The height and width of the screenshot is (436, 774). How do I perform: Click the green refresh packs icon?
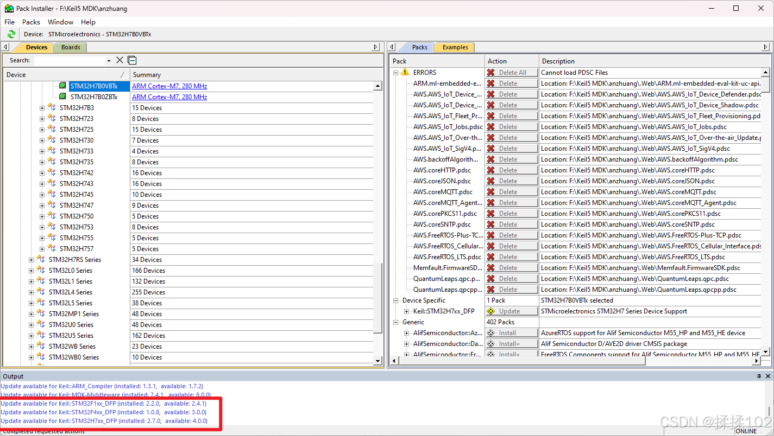click(11, 34)
